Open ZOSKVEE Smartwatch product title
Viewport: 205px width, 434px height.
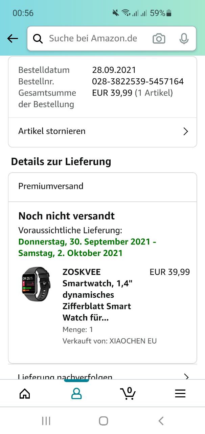click(x=97, y=295)
